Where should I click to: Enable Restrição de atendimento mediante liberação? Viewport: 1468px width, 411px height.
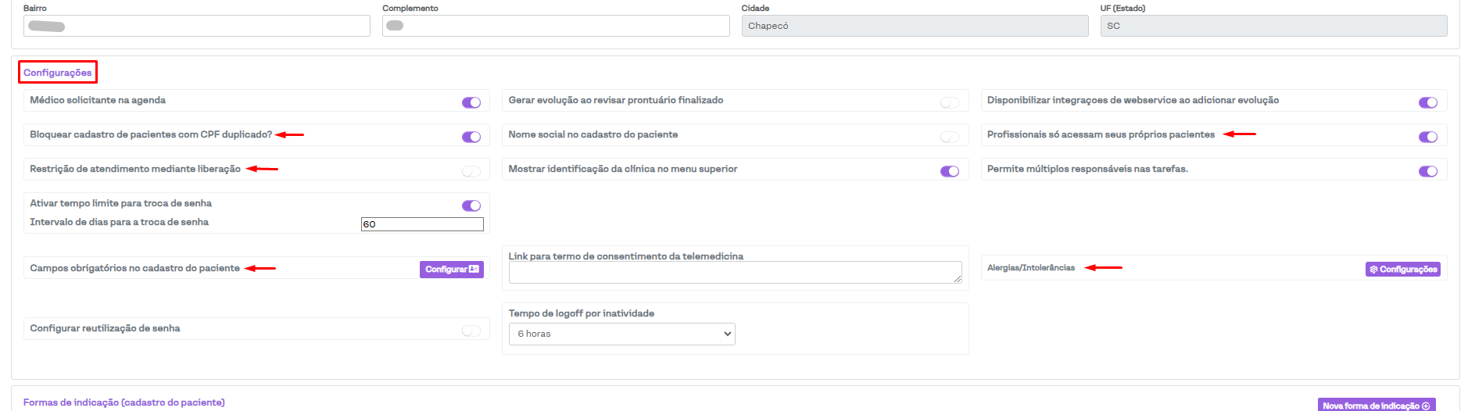(x=471, y=171)
